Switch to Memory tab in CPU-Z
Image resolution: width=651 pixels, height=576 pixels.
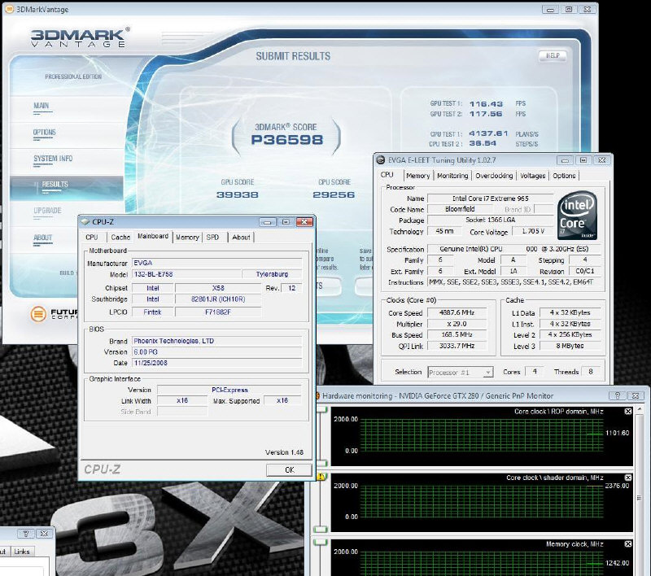coord(187,238)
